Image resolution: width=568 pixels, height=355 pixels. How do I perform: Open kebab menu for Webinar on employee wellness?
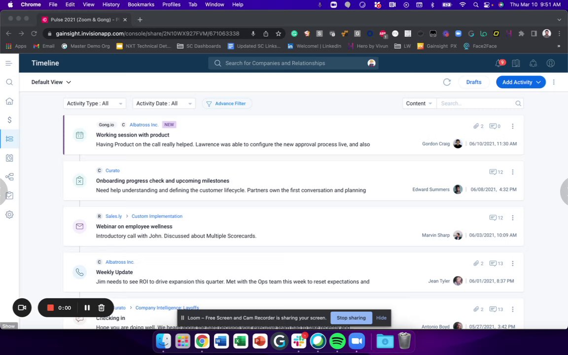pos(513,218)
